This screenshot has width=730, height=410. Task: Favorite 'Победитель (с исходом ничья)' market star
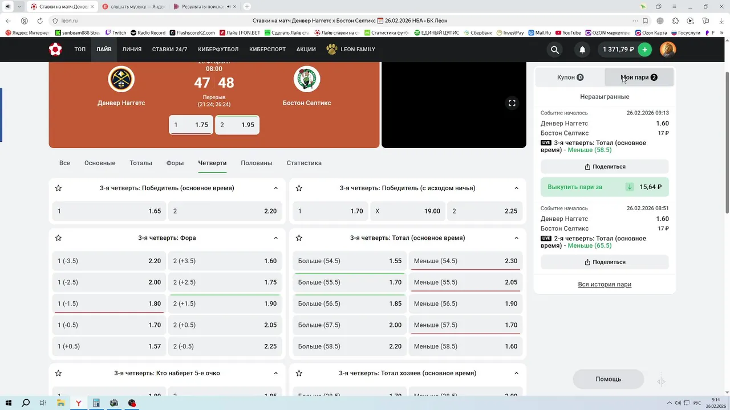[299, 188]
